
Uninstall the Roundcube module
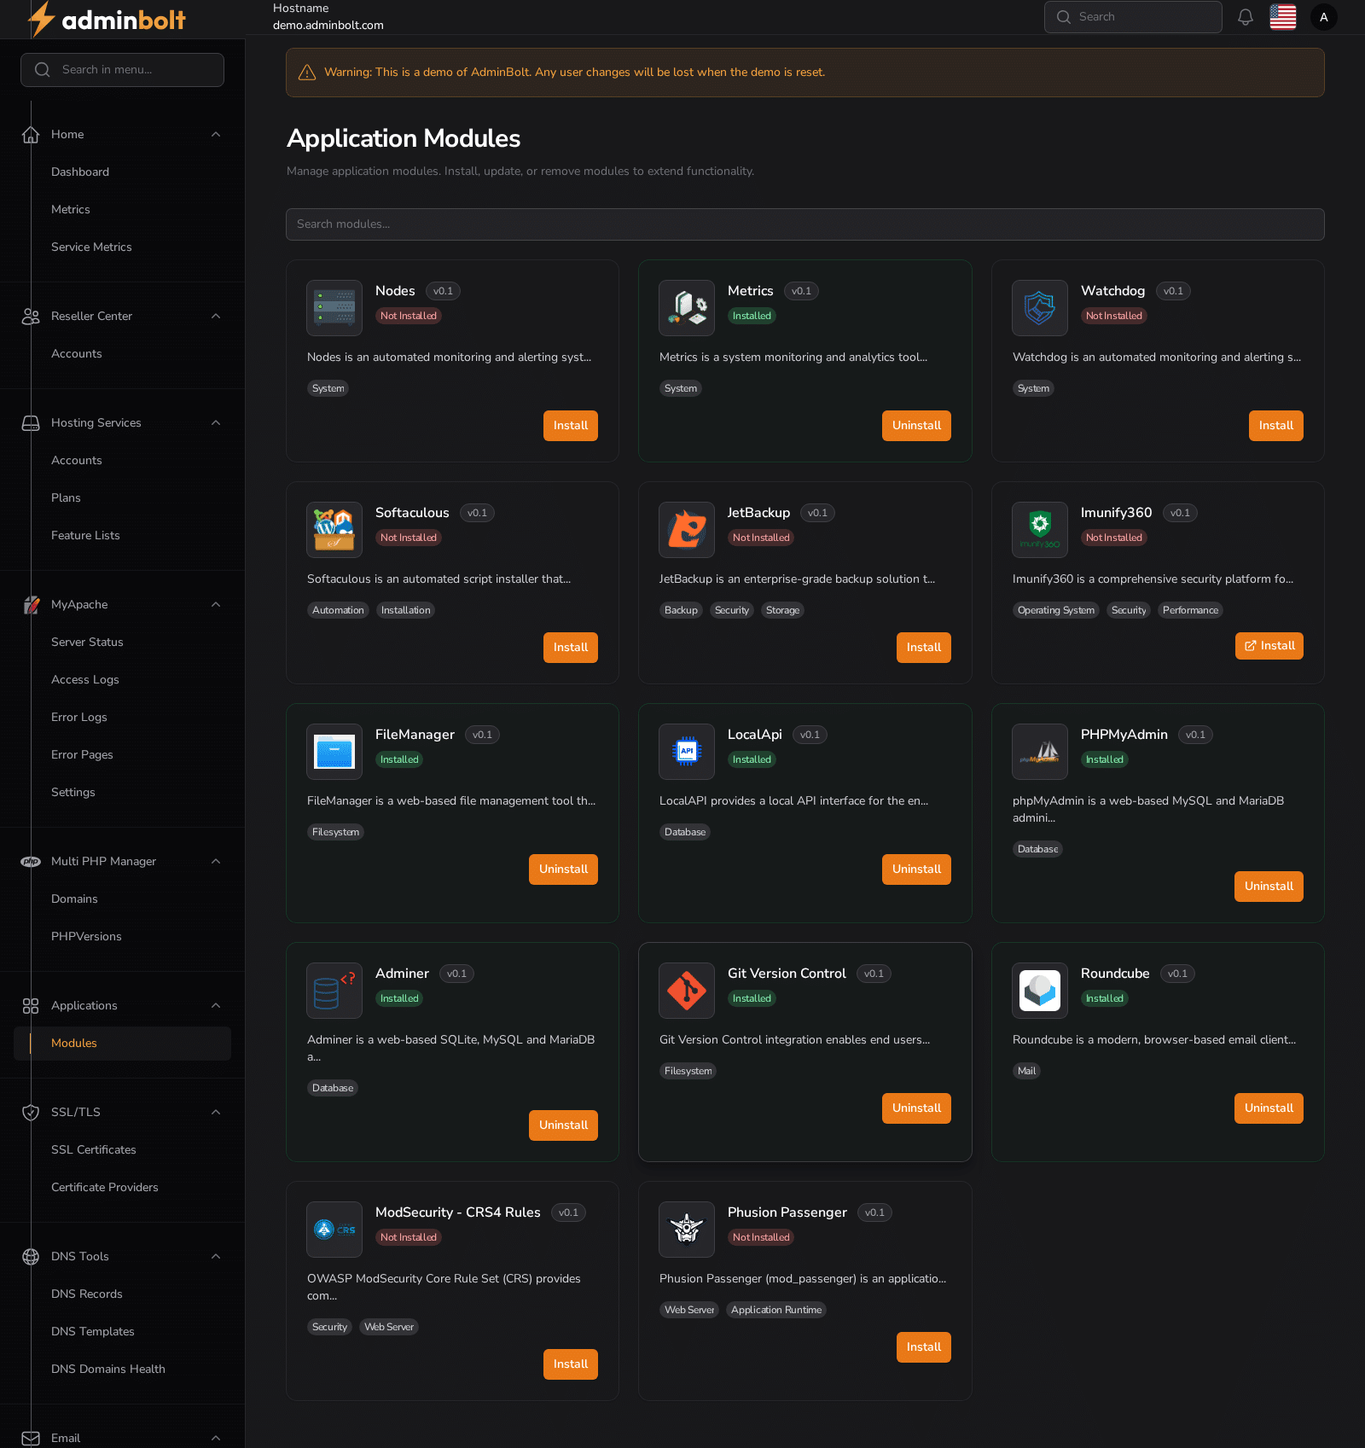pyautogui.click(x=1269, y=1108)
